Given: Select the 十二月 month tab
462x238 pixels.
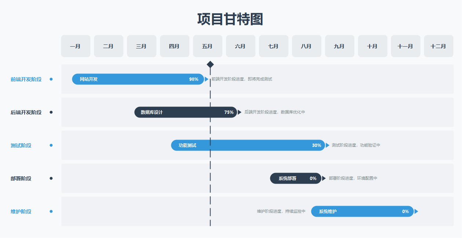Looking at the screenshot, I should point(439,46).
